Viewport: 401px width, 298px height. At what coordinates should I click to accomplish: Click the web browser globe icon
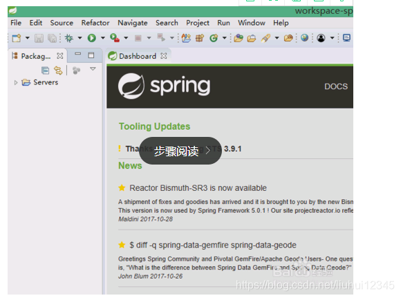pyautogui.click(x=304, y=38)
